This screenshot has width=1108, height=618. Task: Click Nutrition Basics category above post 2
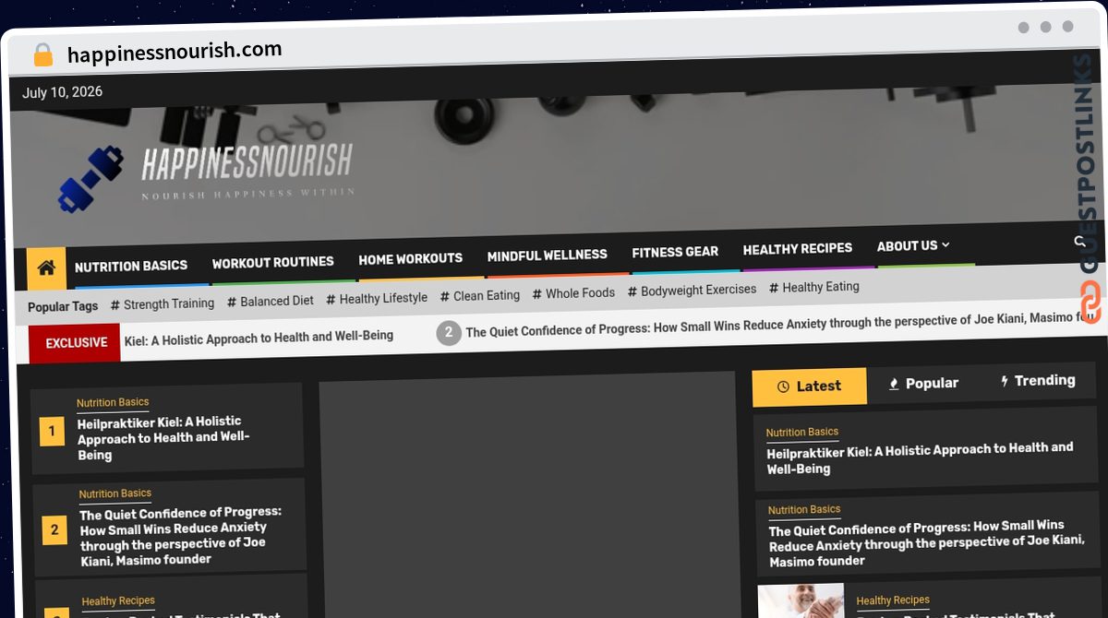click(115, 493)
